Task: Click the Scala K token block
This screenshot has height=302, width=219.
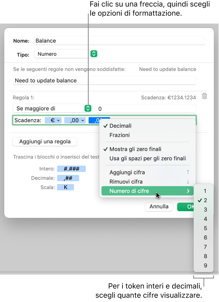Action: 65,187
